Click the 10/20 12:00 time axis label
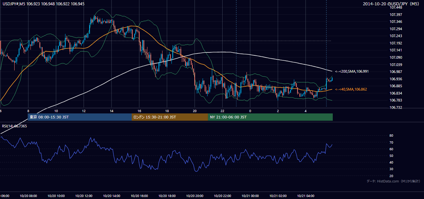Image resolution: width=424 pixels, height=199 pixels. (84, 196)
